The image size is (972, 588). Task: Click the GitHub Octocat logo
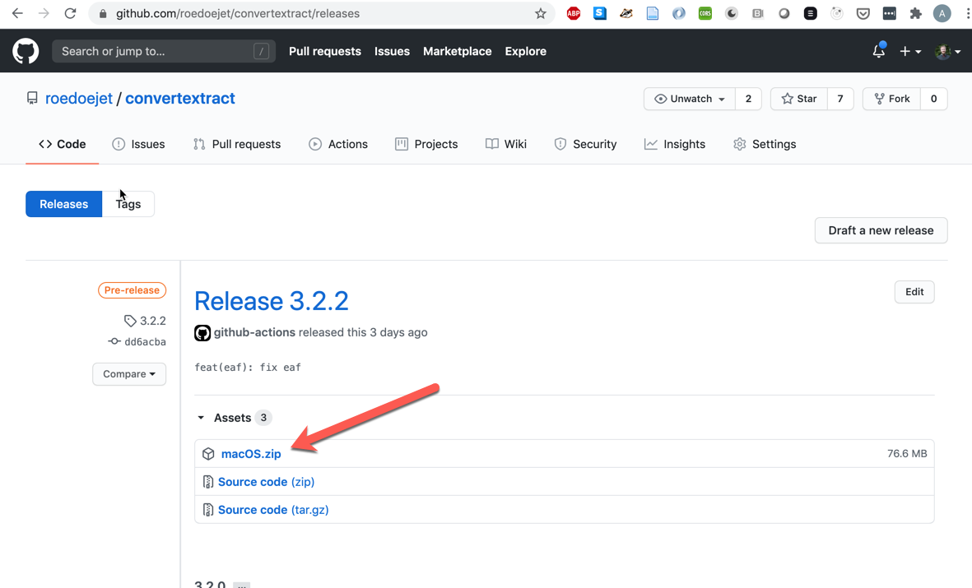(26, 52)
